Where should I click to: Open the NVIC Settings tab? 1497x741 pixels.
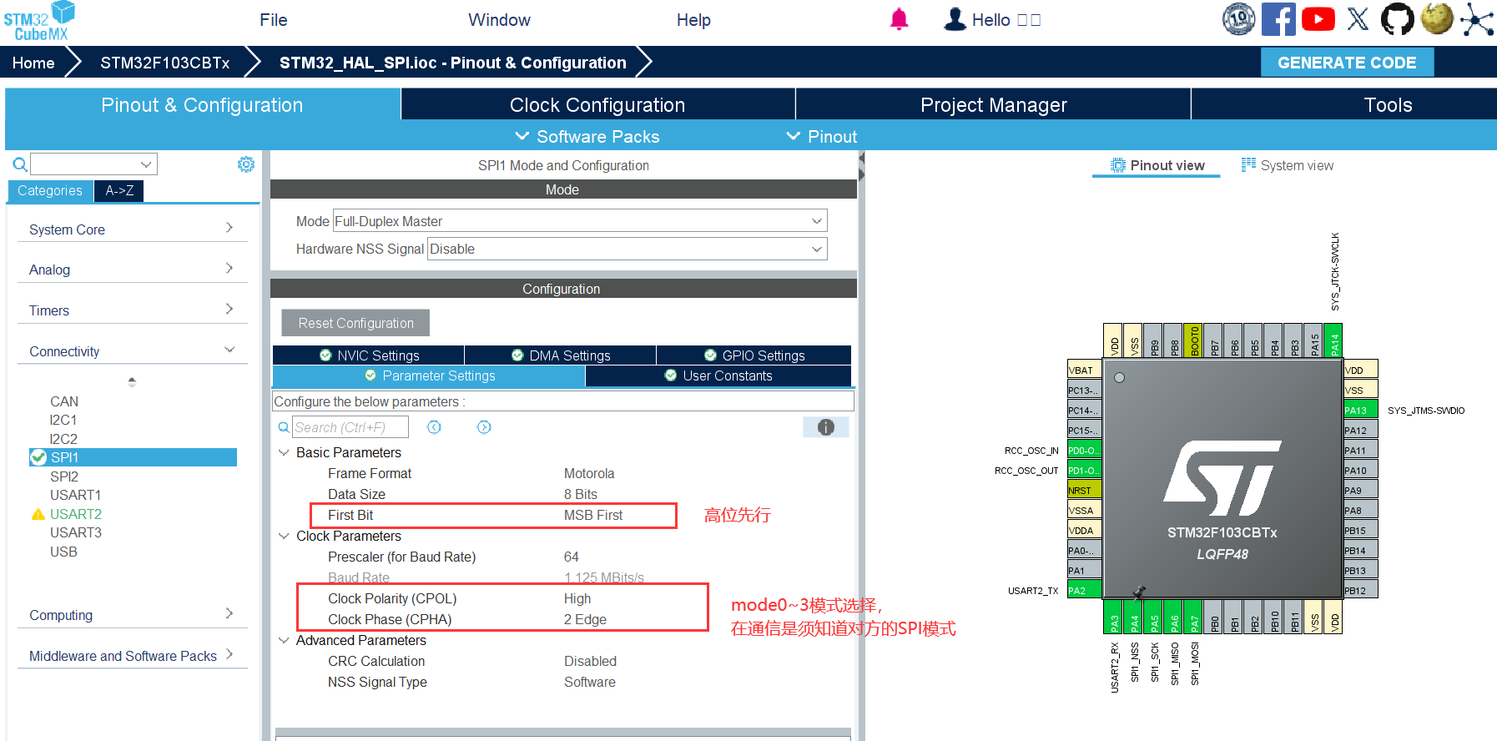[369, 355]
